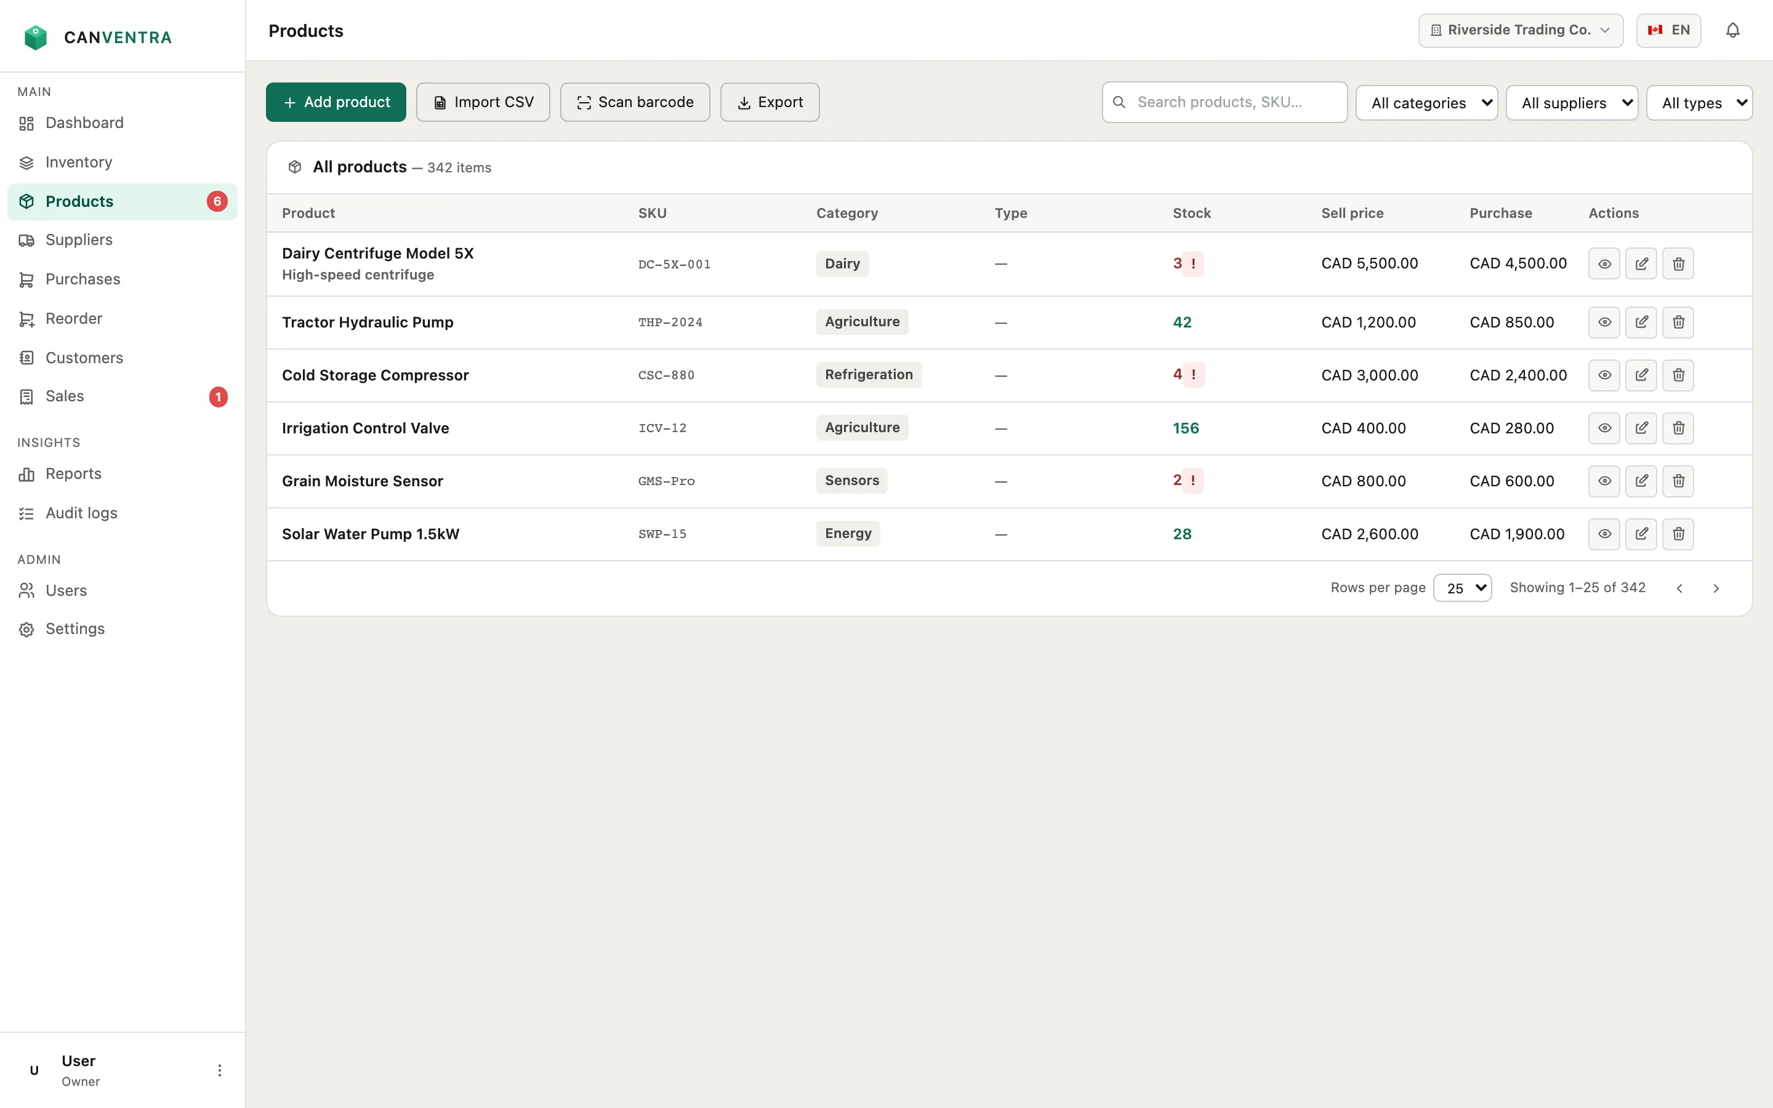The height and width of the screenshot is (1108, 1773).
Task: Edit the Dairy Centrifuge Model 5X product
Action: [1641, 264]
